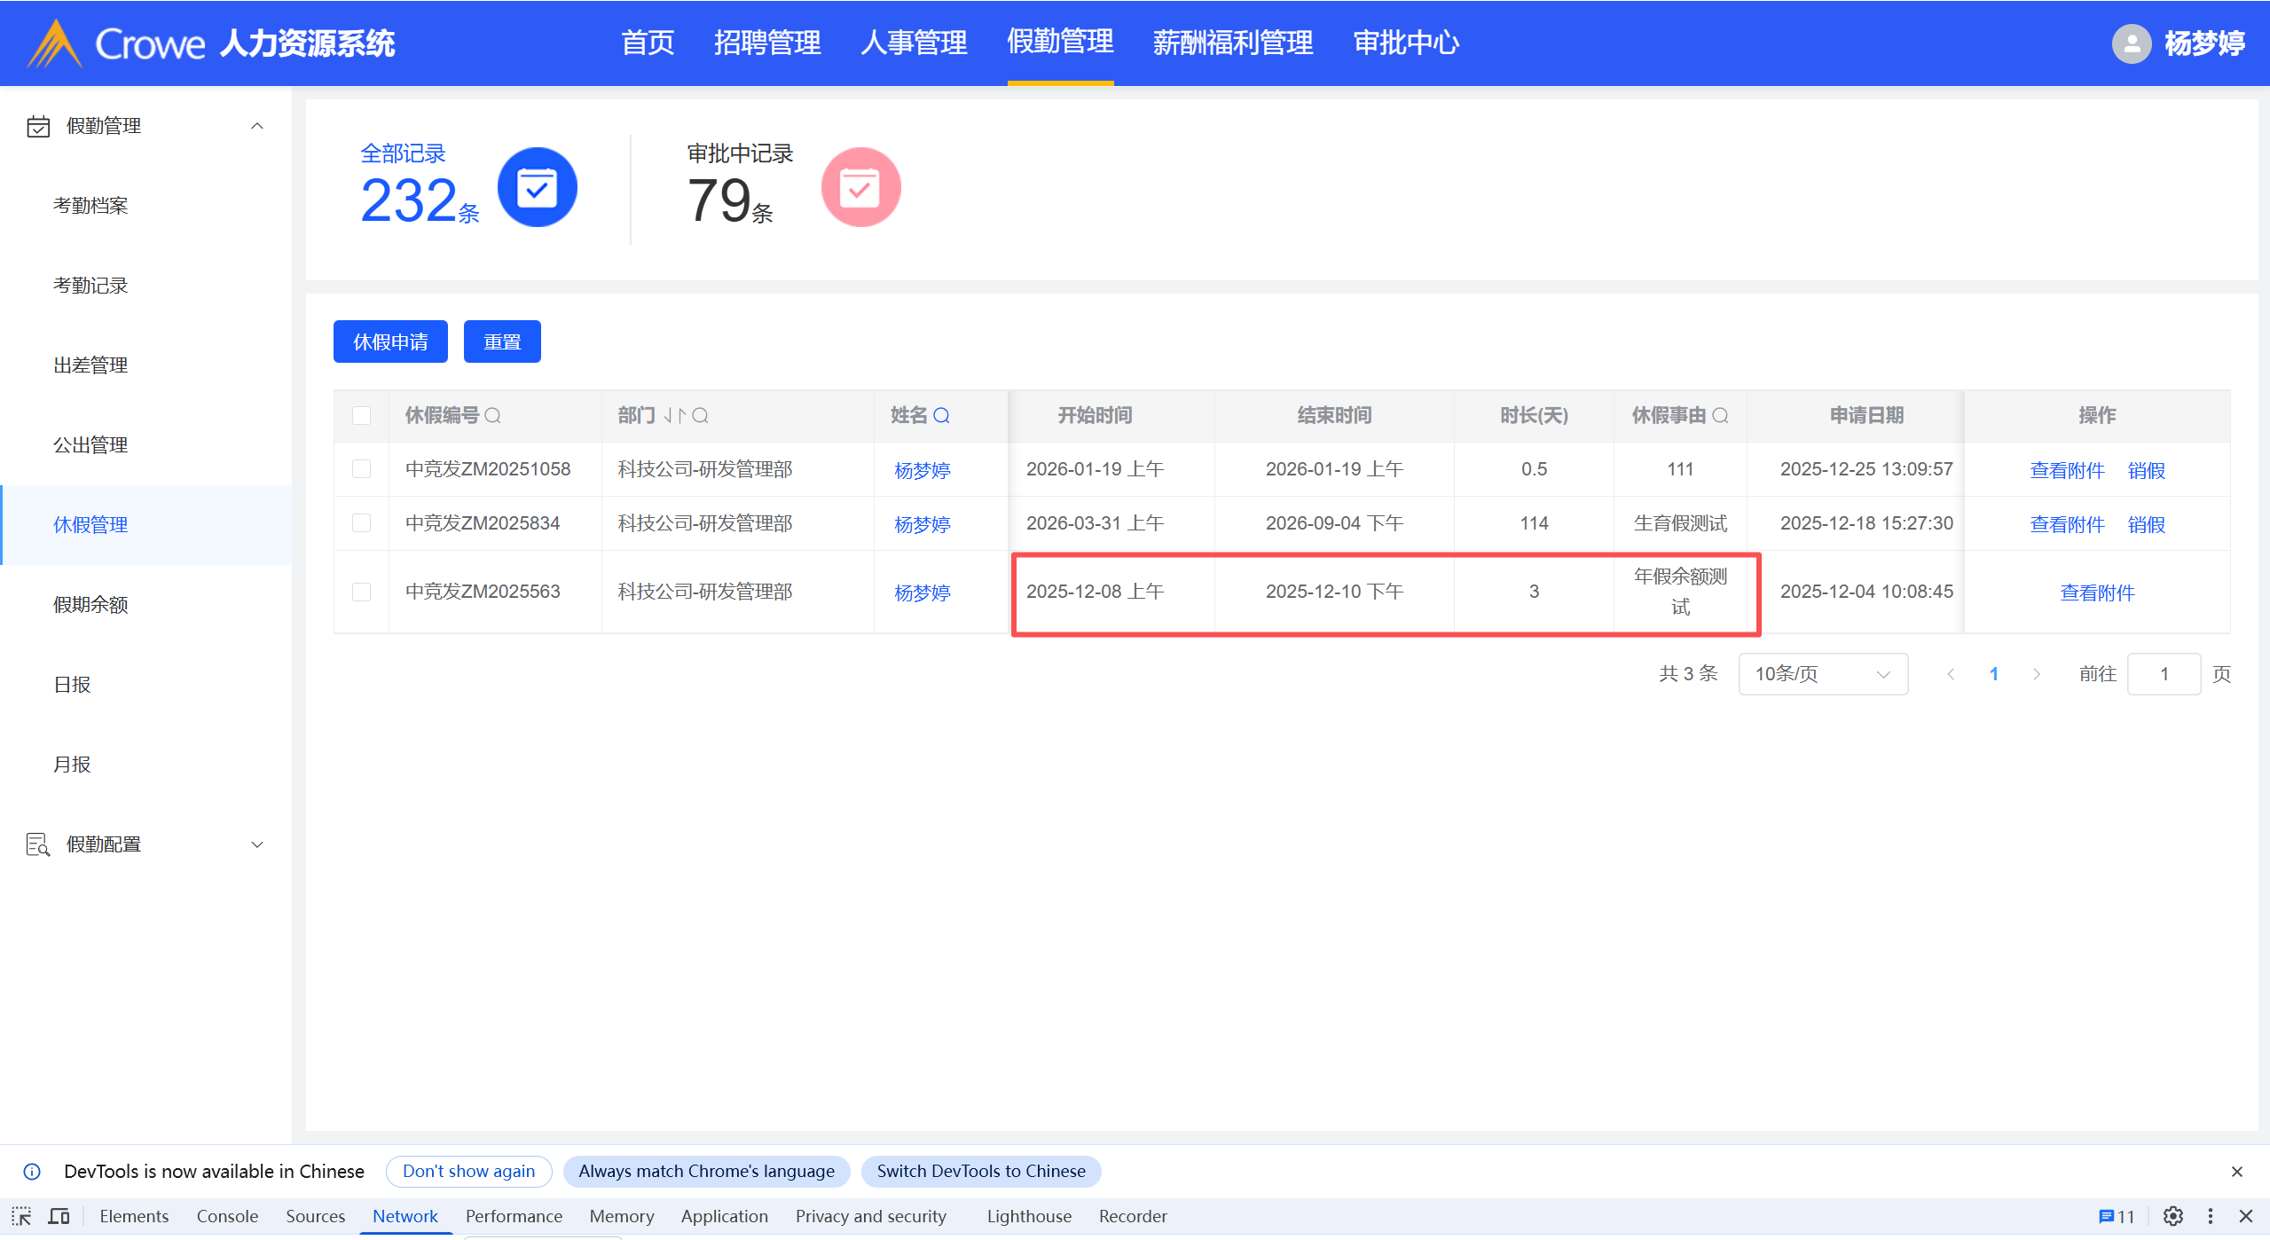Check the row checkbox for 中竞发ZM20251058
This screenshot has height=1240, width=2270.
tap(361, 469)
